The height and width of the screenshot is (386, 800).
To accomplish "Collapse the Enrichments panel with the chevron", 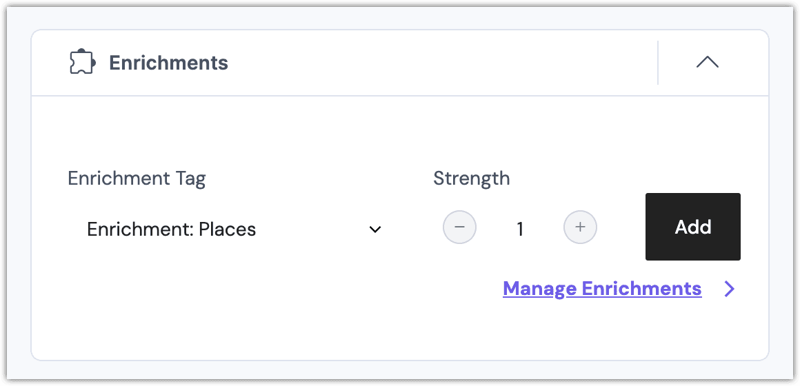I will point(707,63).
